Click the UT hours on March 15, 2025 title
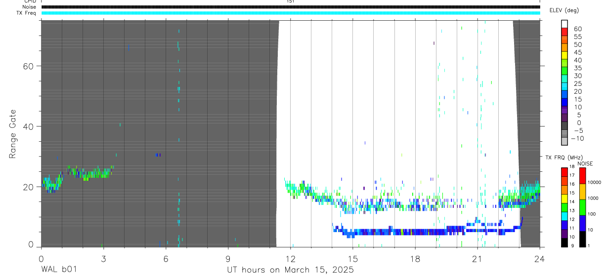Viewport: 607px width, 280px height. [290, 270]
